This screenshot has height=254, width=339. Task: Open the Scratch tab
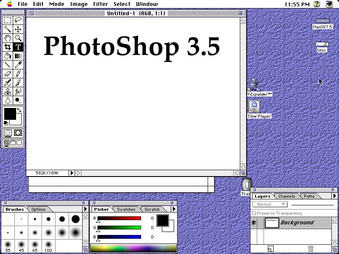click(152, 209)
